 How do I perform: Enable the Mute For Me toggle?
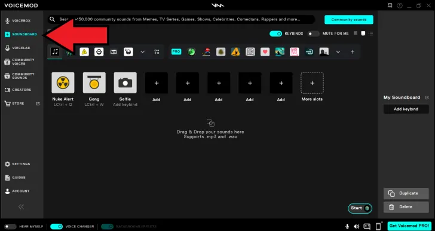pyautogui.click(x=314, y=34)
